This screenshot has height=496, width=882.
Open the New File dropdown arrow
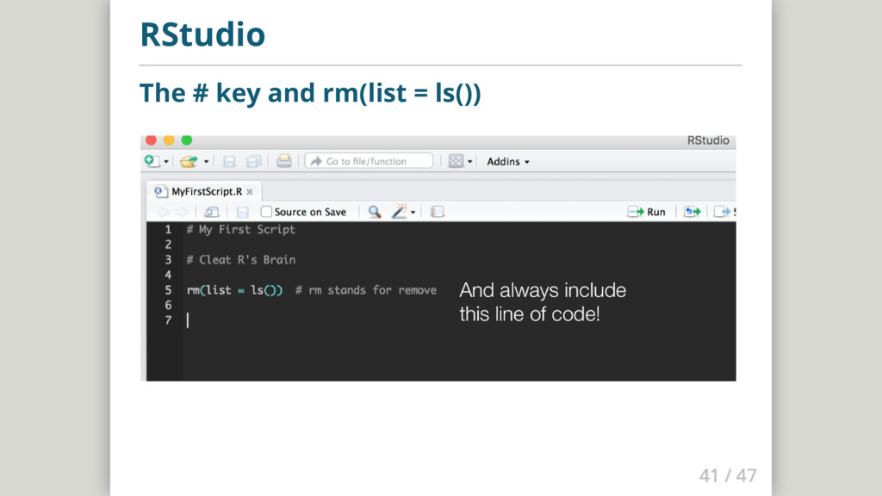click(166, 162)
